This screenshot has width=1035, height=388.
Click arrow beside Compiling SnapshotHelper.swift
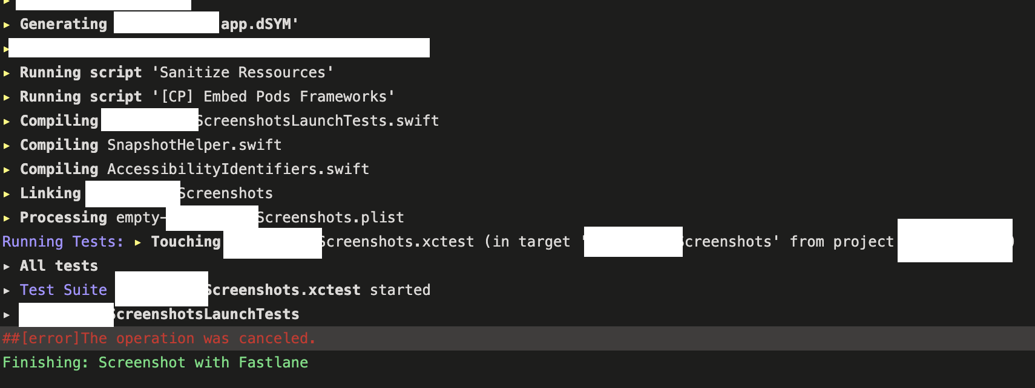coord(7,146)
